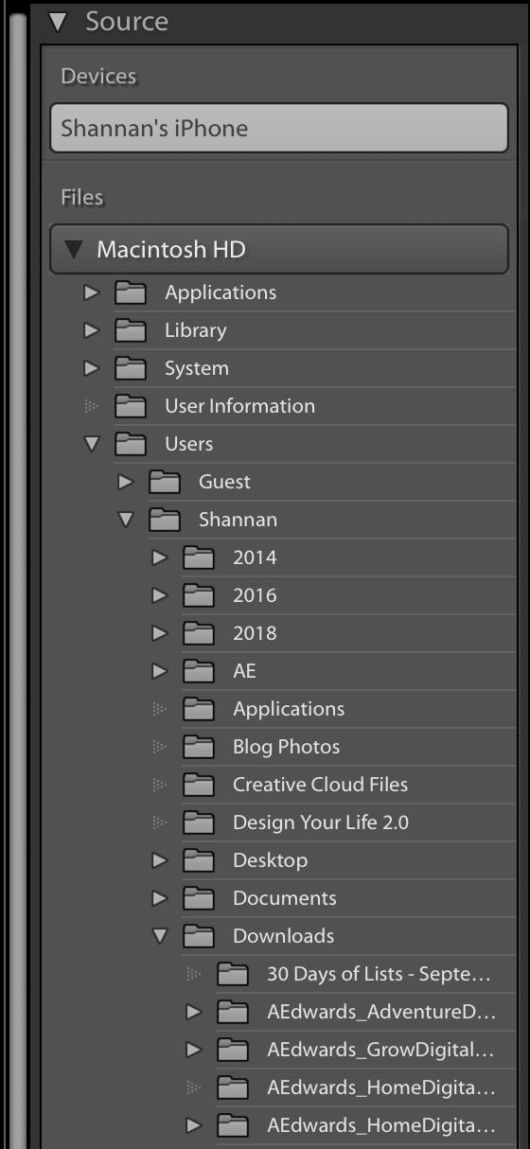Click the Users folder icon

click(131, 444)
